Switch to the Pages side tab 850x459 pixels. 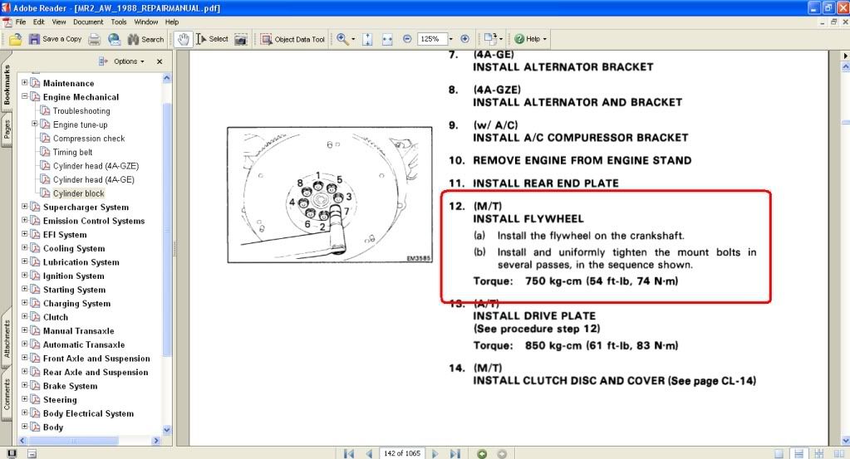point(7,129)
